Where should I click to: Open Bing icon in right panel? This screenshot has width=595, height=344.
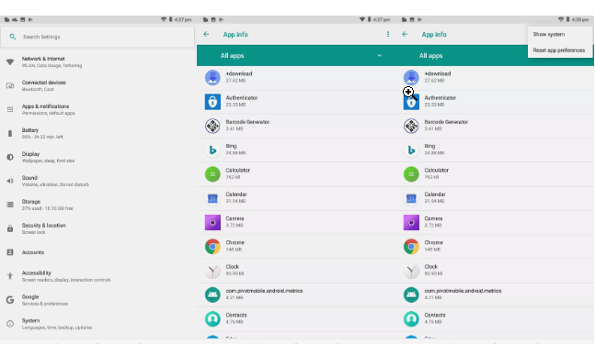pyautogui.click(x=411, y=150)
